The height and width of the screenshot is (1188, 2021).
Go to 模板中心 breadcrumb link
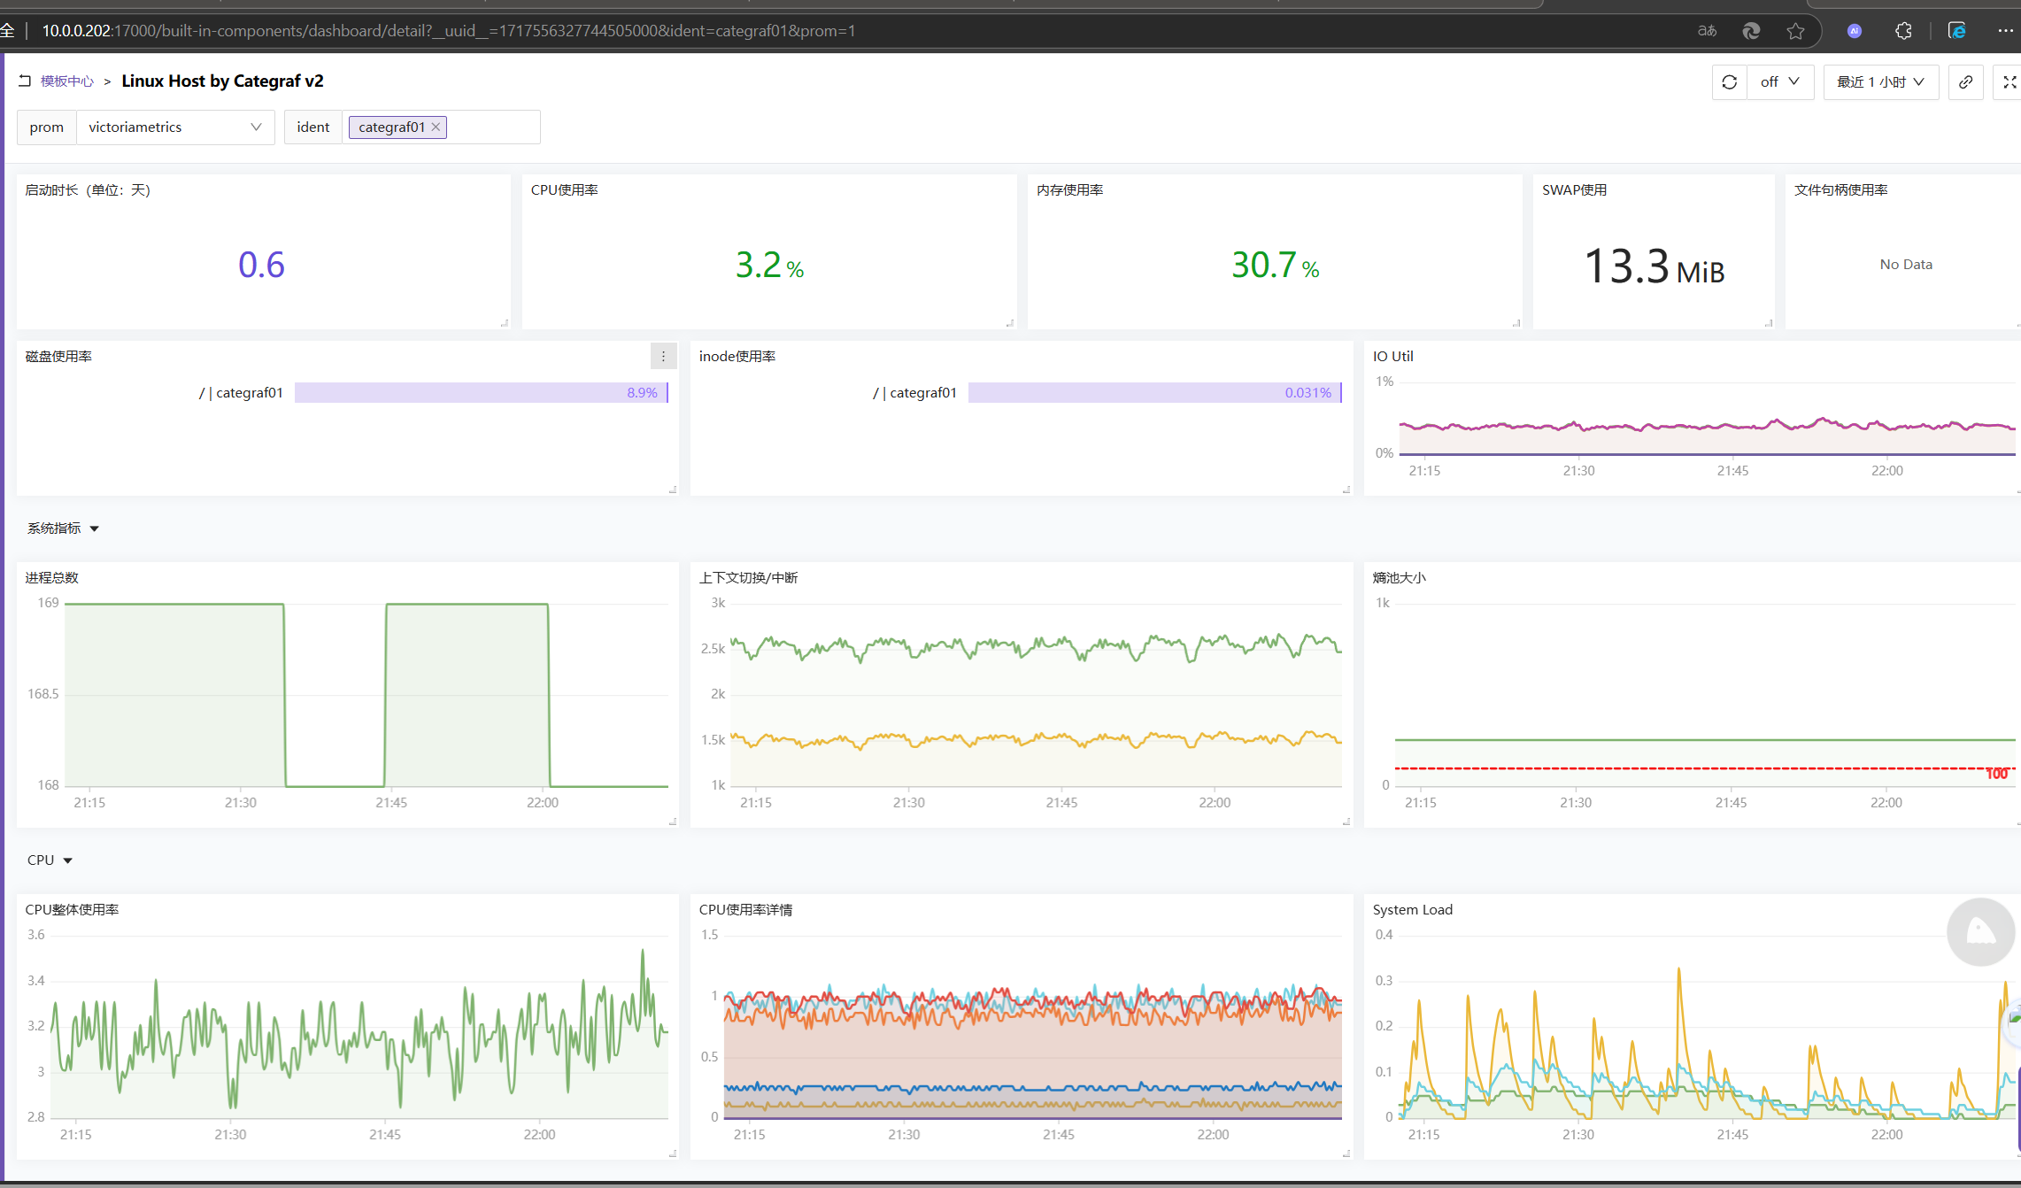pos(67,81)
